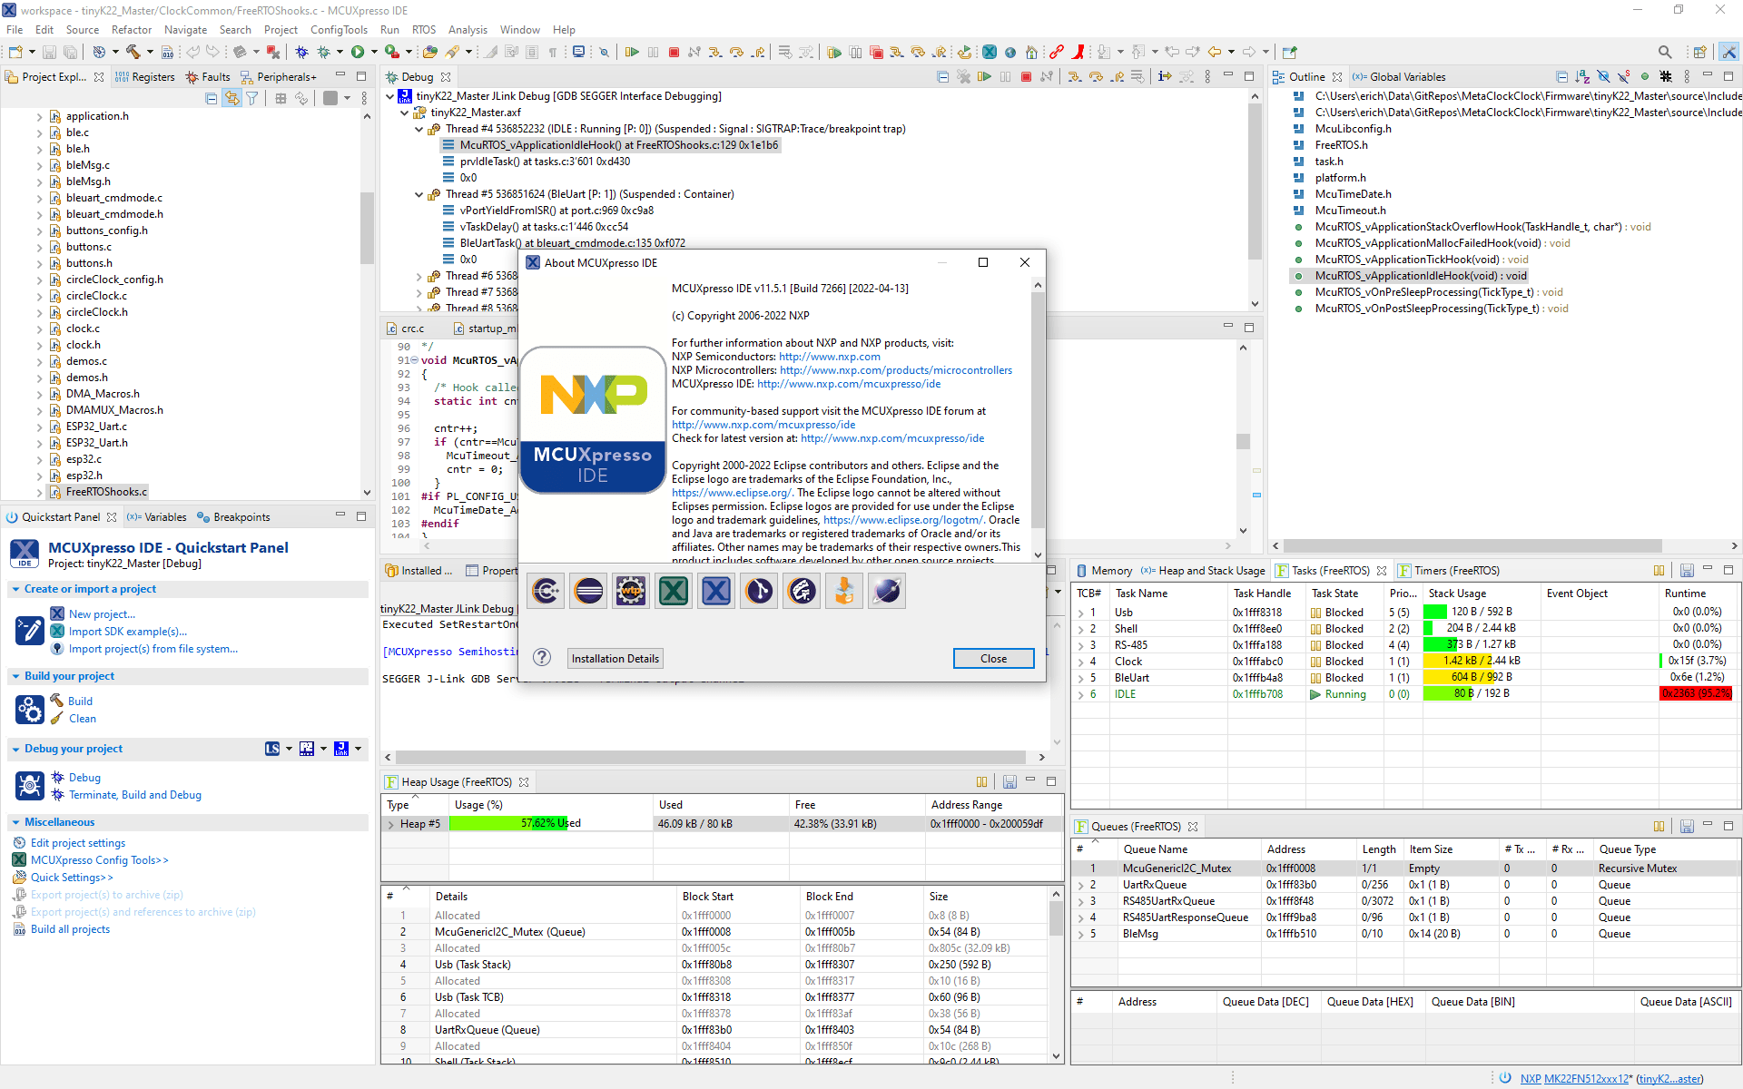Click Collapse All icon in Project Explorer
The image size is (1743, 1089).
coord(212,98)
